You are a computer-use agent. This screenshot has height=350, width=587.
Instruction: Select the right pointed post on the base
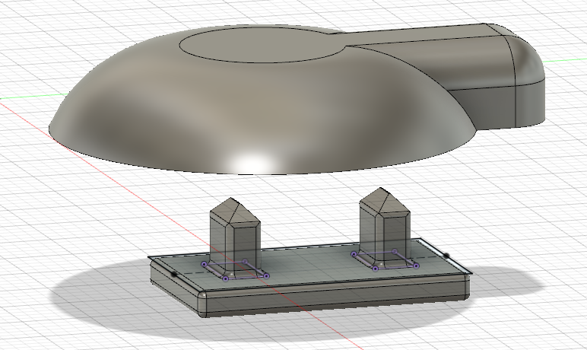click(x=385, y=227)
